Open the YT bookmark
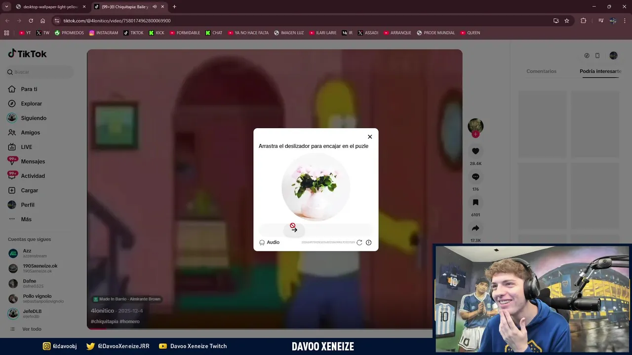Screen dimensions: 632x355 coord(25,33)
